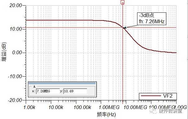The height and width of the screenshot is (119, 188).
Task: Click the 1.00k x-axis tick label
Action: tap(29, 107)
